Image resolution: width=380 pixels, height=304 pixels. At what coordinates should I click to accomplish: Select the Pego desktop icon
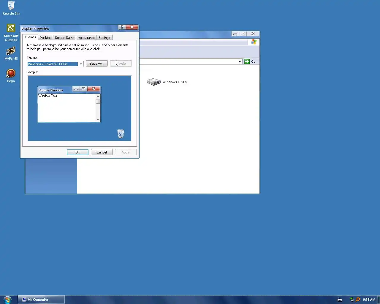[x=11, y=76]
